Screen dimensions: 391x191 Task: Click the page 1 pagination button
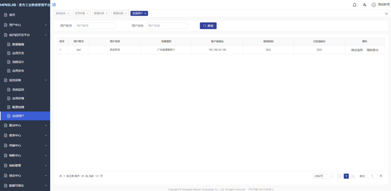tap(346, 176)
